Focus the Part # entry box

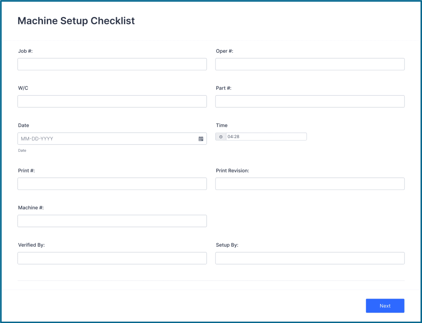(309, 101)
